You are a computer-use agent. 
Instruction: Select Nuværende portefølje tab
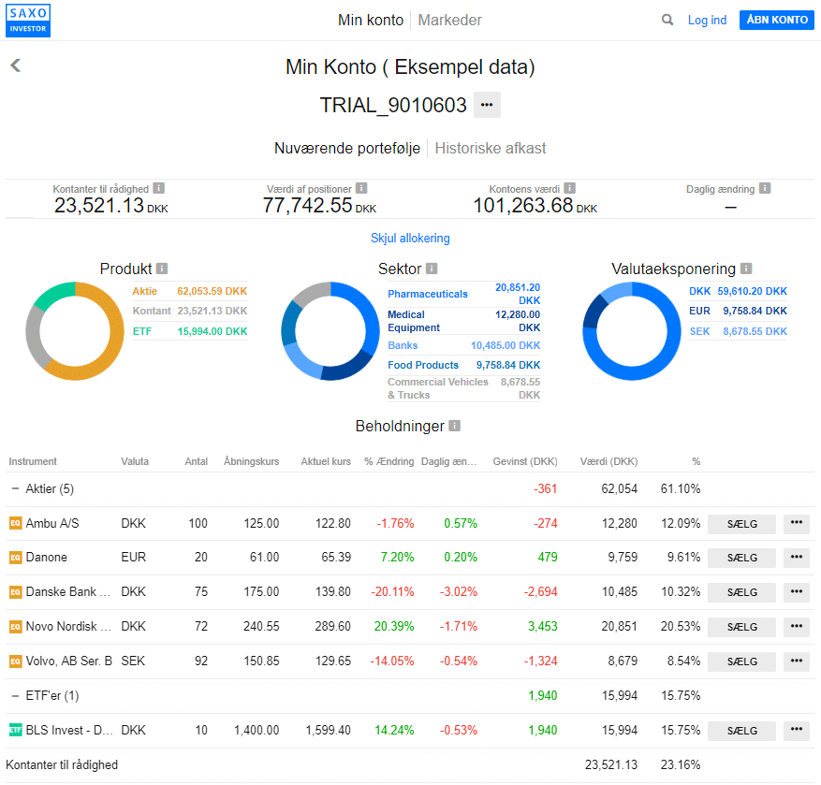(347, 148)
